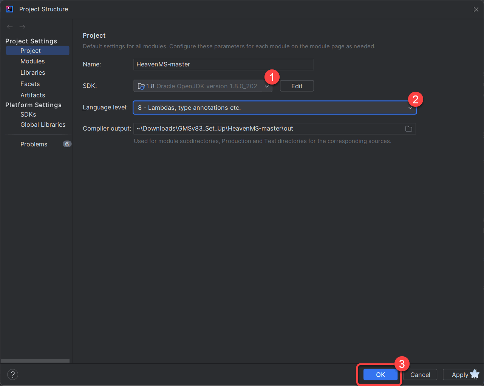This screenshot has width=484, height=386.
Task: Click the 'Default settings for all modules' description
Action: coord(229,46)
